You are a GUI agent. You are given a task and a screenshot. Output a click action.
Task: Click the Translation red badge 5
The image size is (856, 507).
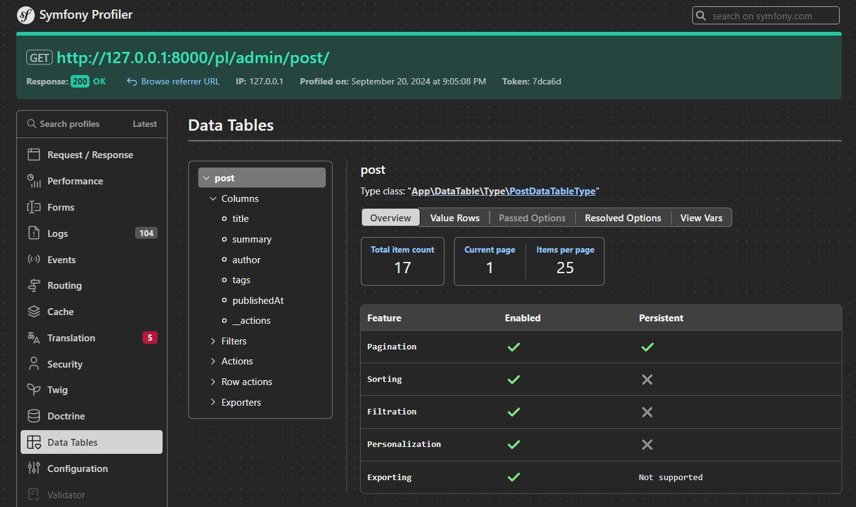tap(149, 338)
